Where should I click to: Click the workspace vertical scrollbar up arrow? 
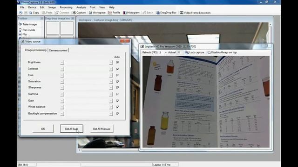click(x=270, y=25)
